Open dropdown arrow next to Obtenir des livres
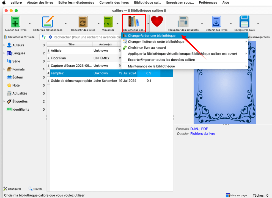The height and width of the screenshot is (198, 272). (x=231, y=23)
